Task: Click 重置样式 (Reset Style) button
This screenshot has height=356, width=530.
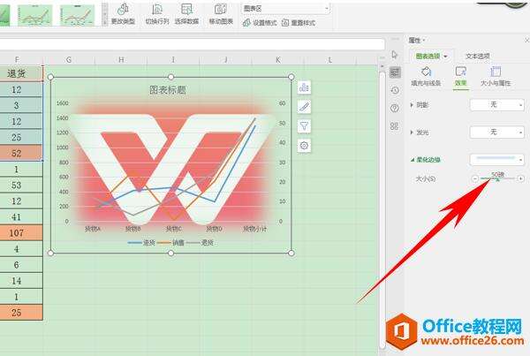Action: pos(299,23)
